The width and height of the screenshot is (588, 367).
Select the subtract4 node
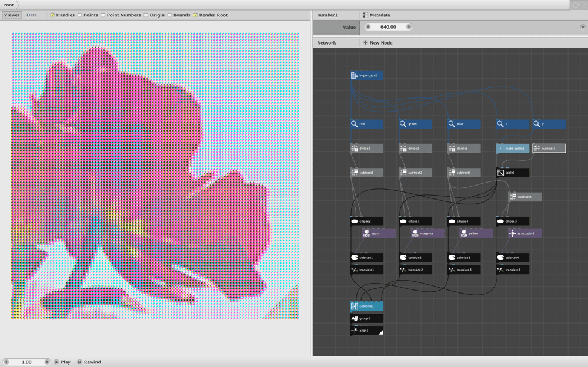525,197
